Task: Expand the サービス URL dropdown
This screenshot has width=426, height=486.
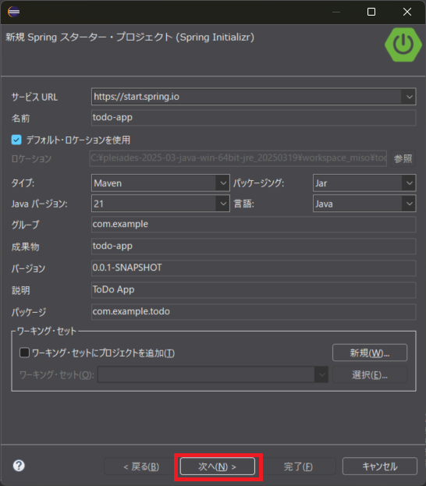Action: pyautogui.click(x=409, y=97)
